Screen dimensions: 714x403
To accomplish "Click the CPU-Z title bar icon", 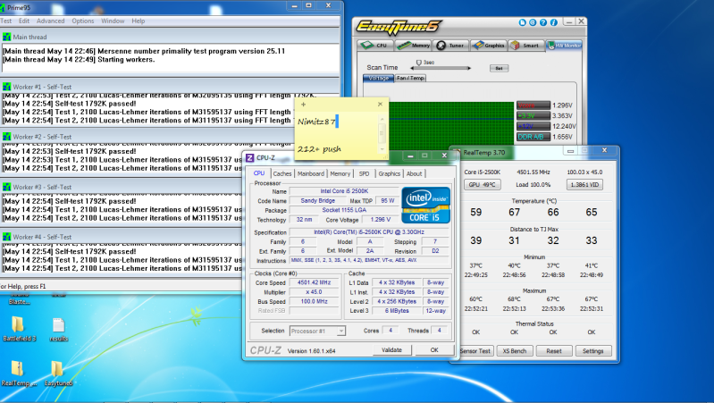I will (249, 157).
